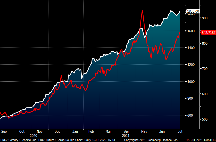
Task: Click the 500 tick on right scale
Action: (x=205, y=119)
